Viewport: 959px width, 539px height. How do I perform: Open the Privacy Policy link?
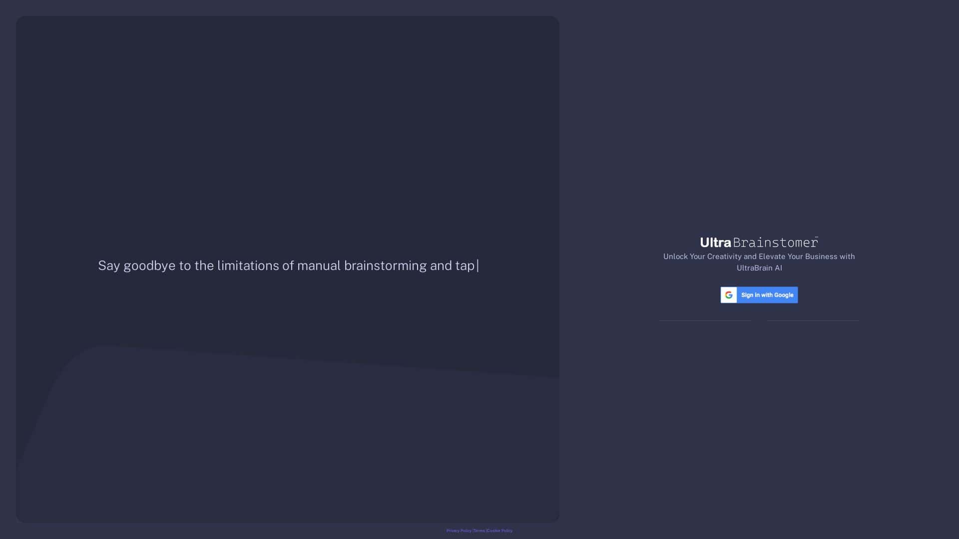click(459, 531)
